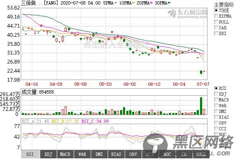Click the 5PMA legend label

tap(109, 3)
